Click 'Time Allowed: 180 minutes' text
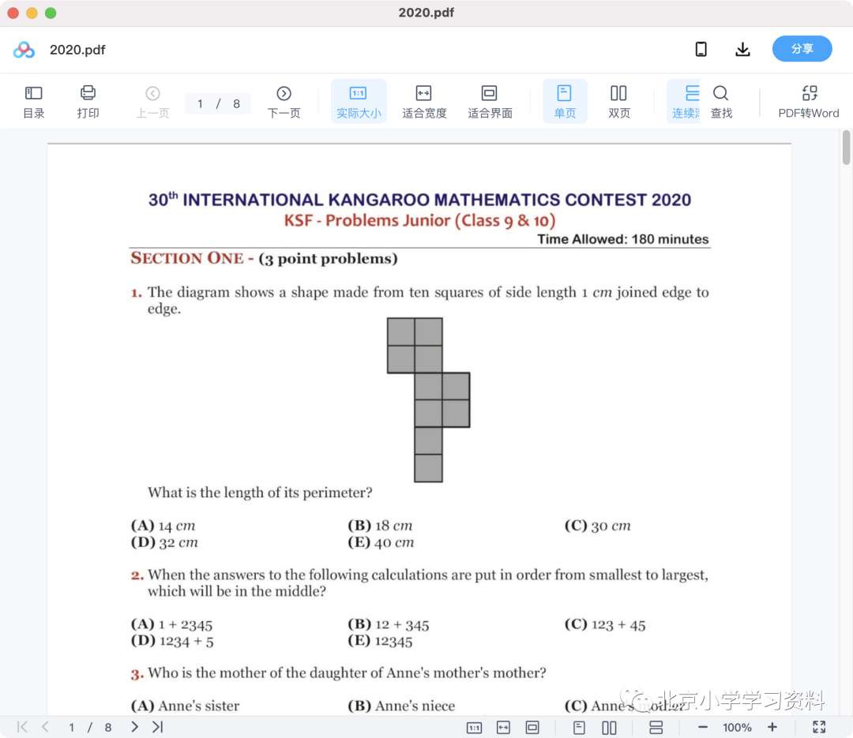This screenshot has height=738, width=853. pyautogui.click(x=623, y=239)
